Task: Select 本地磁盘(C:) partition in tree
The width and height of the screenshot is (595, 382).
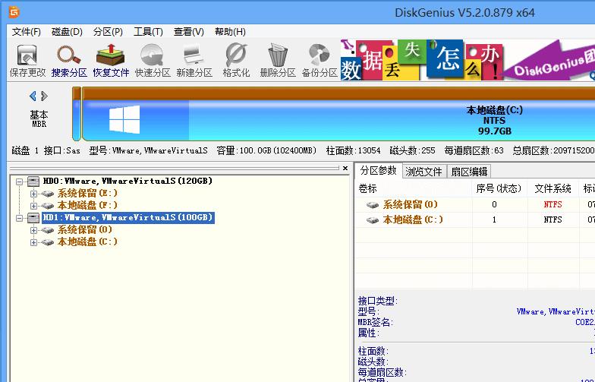Action: 88,242
